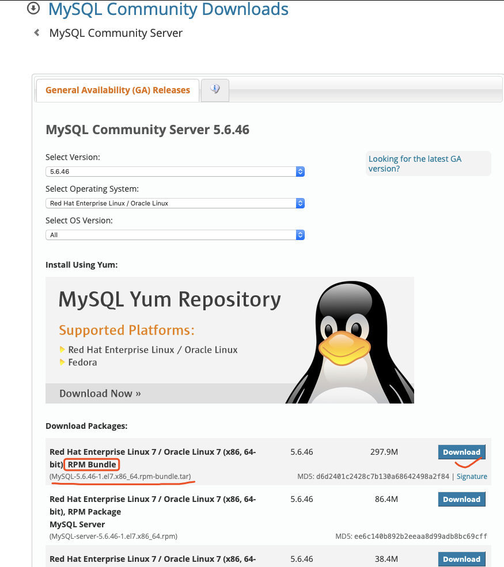Select General Availability (GA) Releases tab

pos(118,90)
